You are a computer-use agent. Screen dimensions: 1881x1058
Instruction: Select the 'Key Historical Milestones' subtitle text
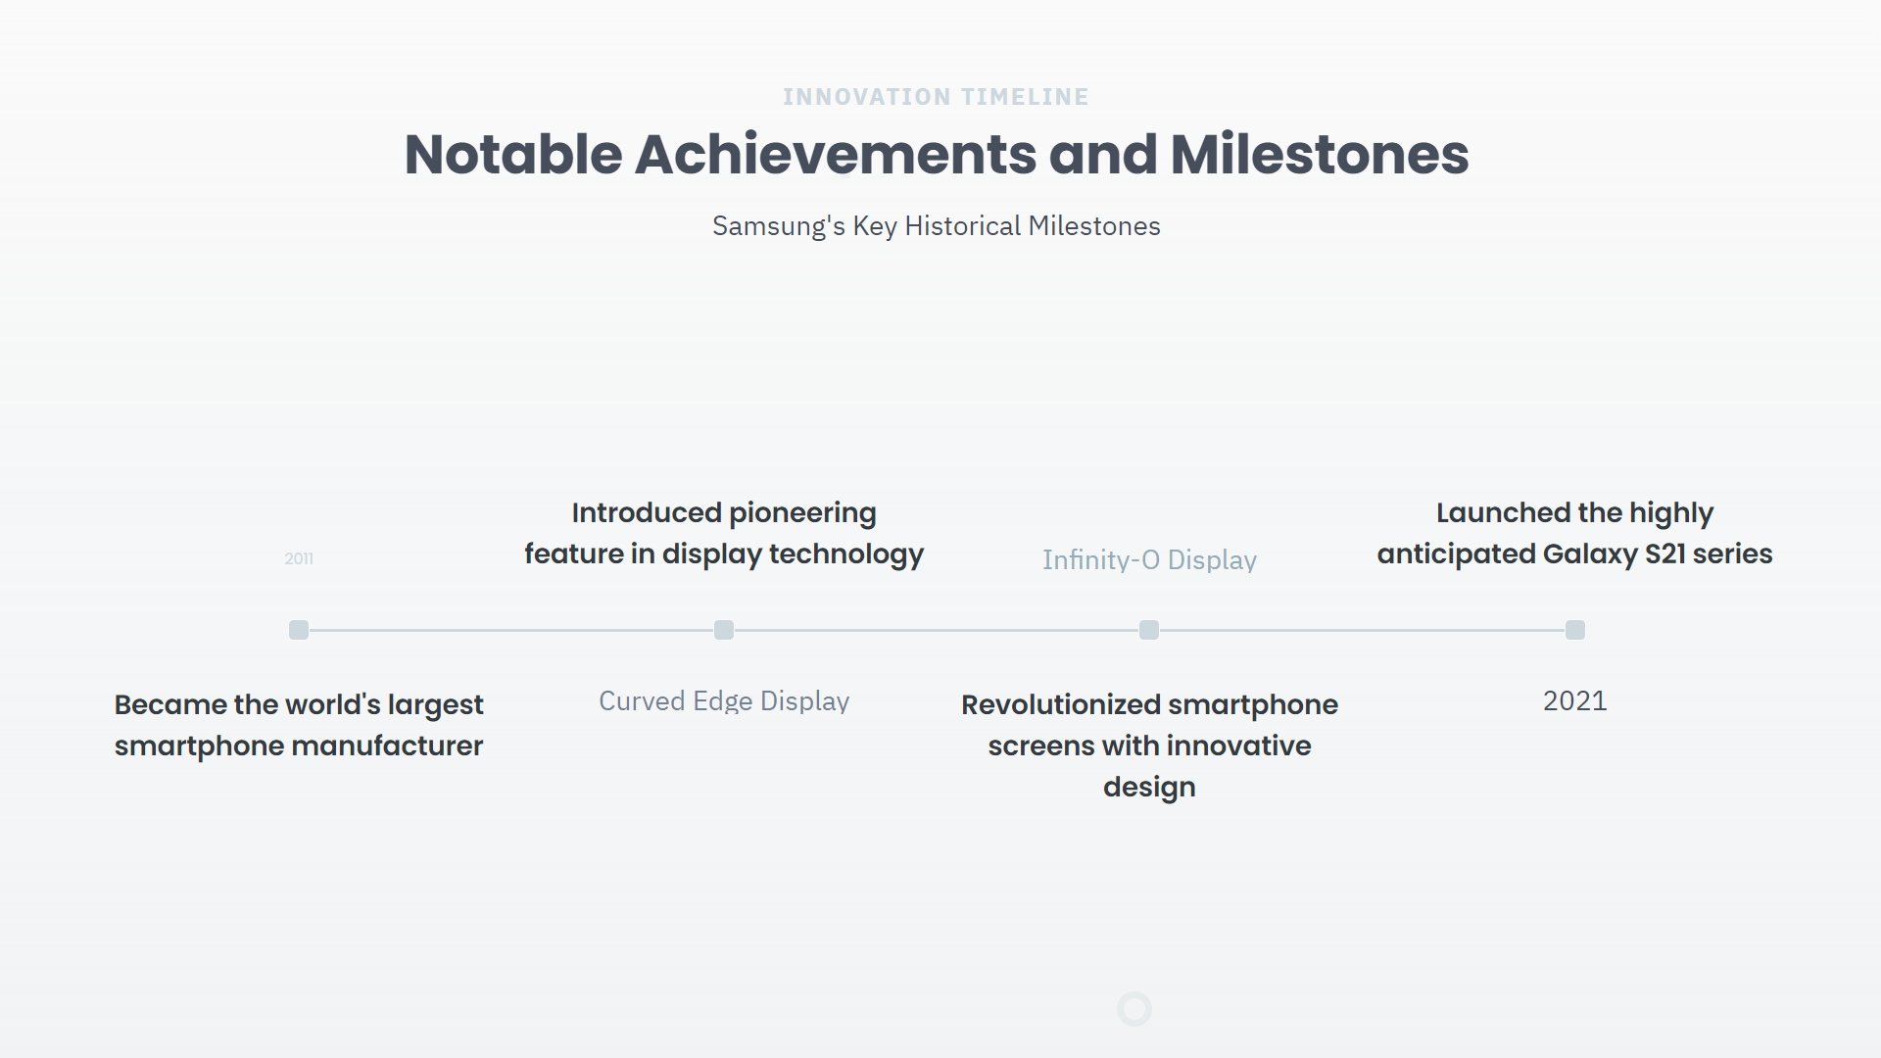1006,226
